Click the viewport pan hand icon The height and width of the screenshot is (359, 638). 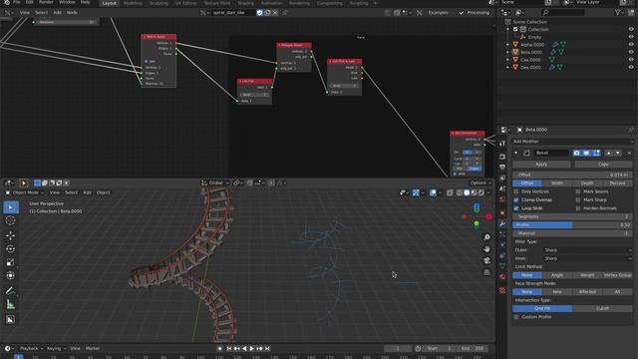click(486, 248)
